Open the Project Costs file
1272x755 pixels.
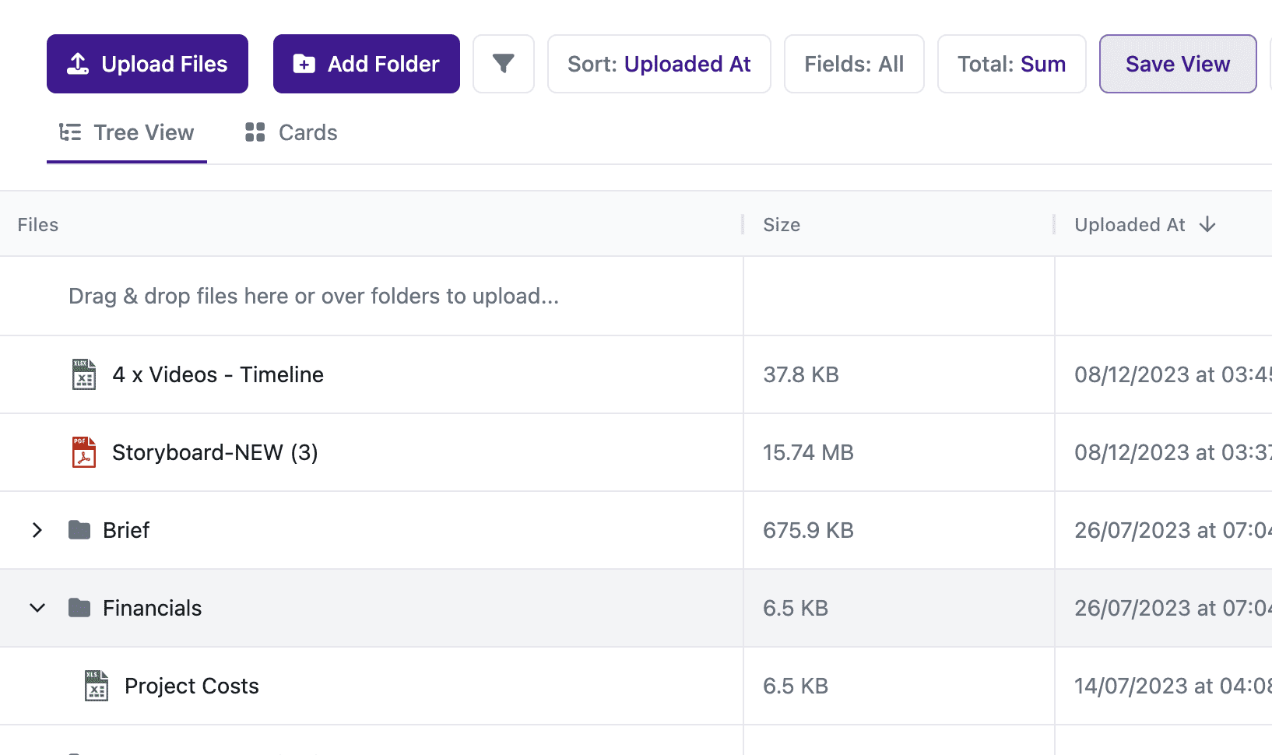tap(192, 686)
